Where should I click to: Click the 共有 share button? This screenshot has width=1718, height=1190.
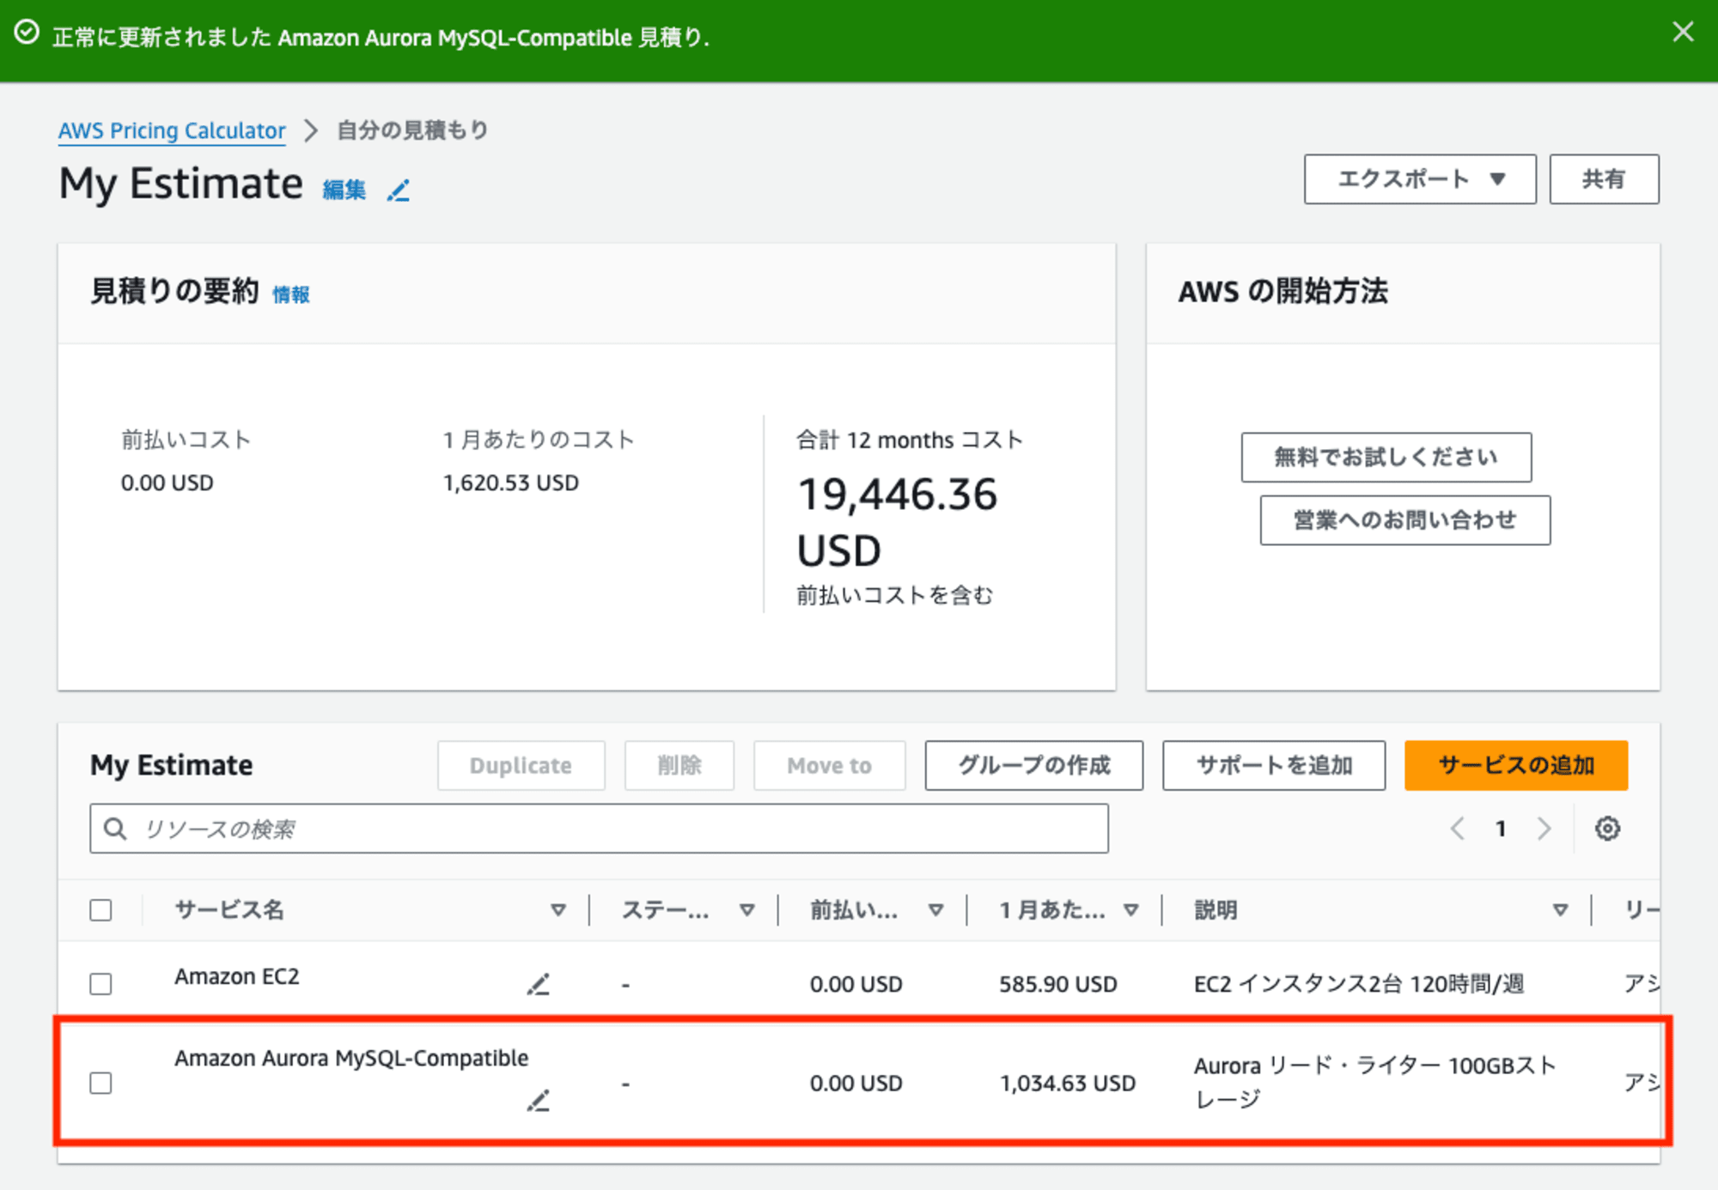(x=1604, y=179)
